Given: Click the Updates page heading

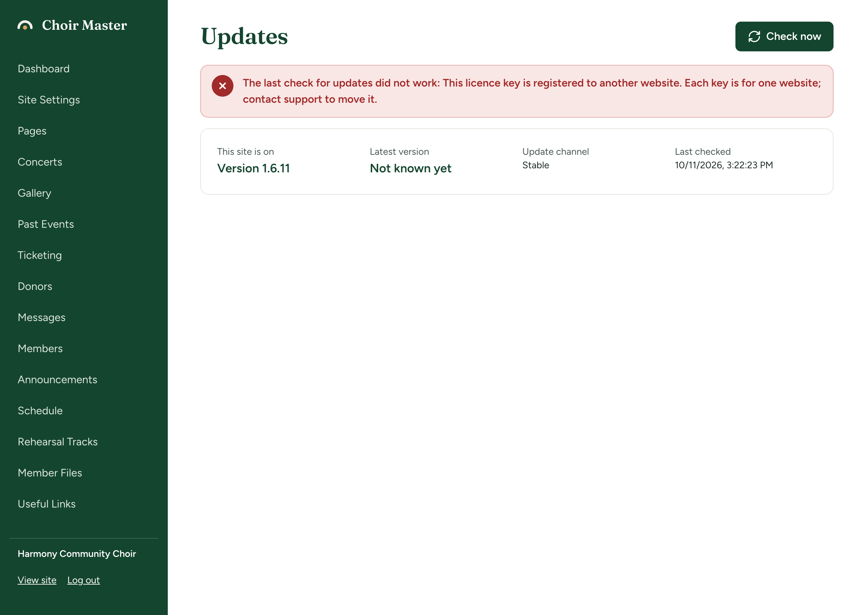Looking at the screenshot, I should pyautogui.click(x=245, y=36).
